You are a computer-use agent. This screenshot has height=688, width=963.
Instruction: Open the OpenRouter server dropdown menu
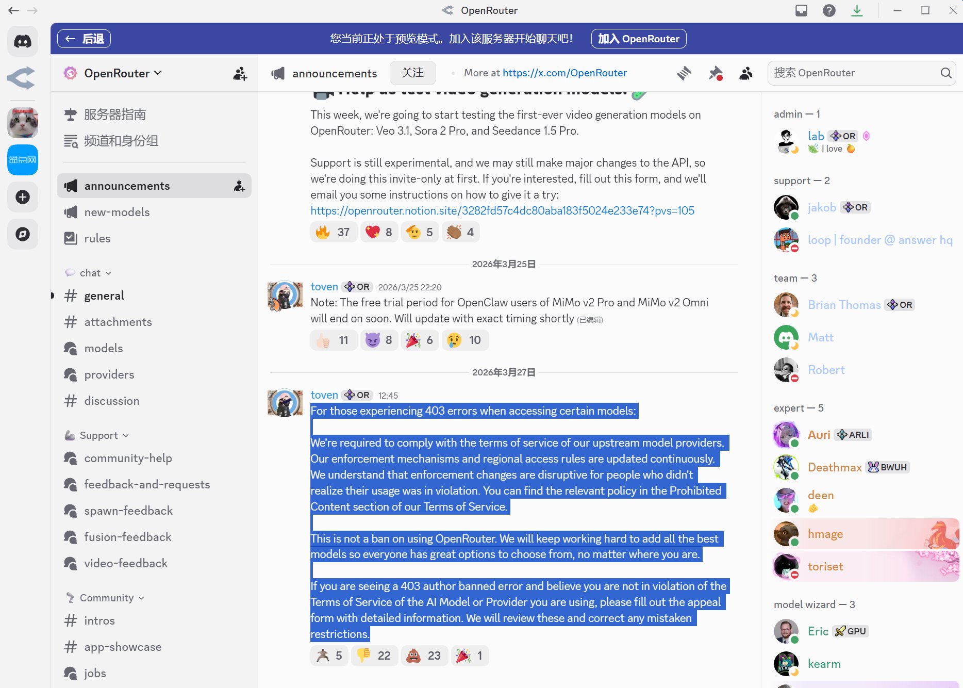(x=123, y=73)
